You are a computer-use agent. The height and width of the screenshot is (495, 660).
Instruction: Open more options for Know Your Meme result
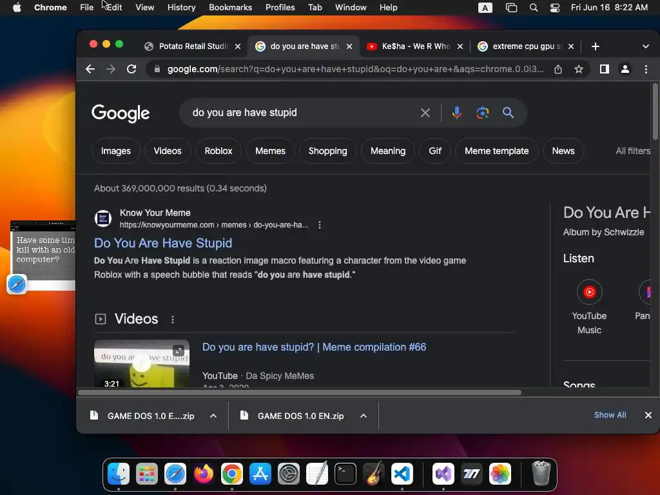(320, 225)
